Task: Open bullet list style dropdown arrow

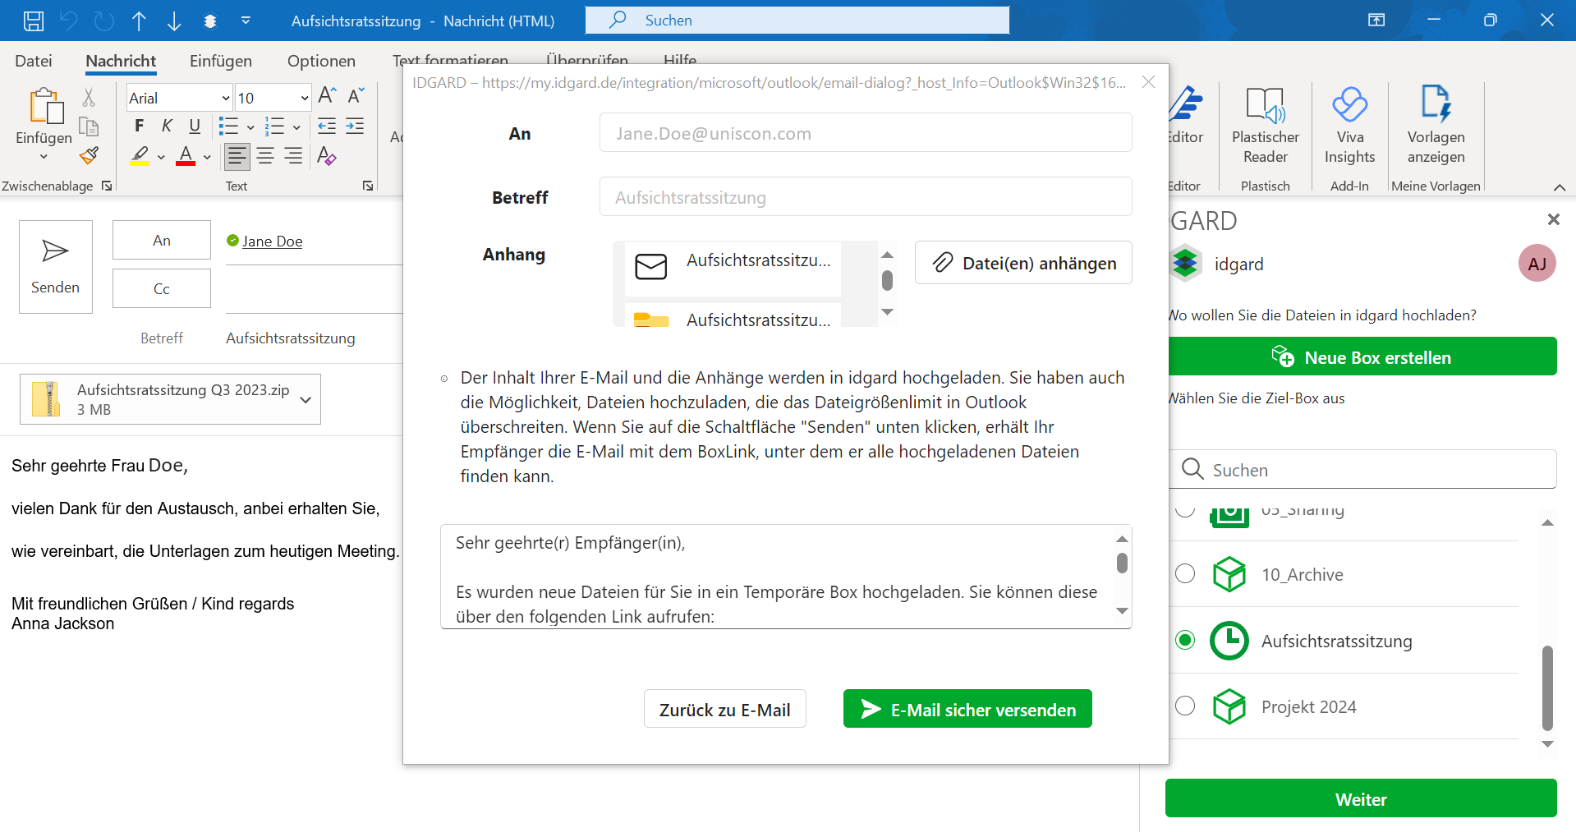Action: 250,126
